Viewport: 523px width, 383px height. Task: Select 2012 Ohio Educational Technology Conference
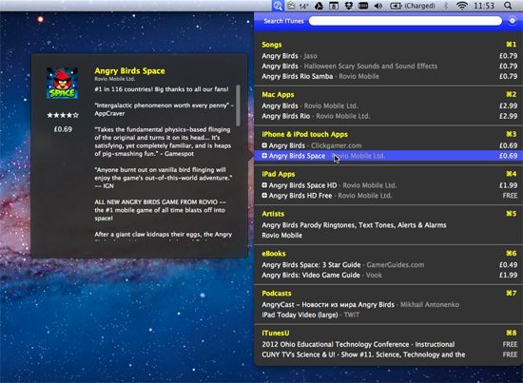pos(389,344)
